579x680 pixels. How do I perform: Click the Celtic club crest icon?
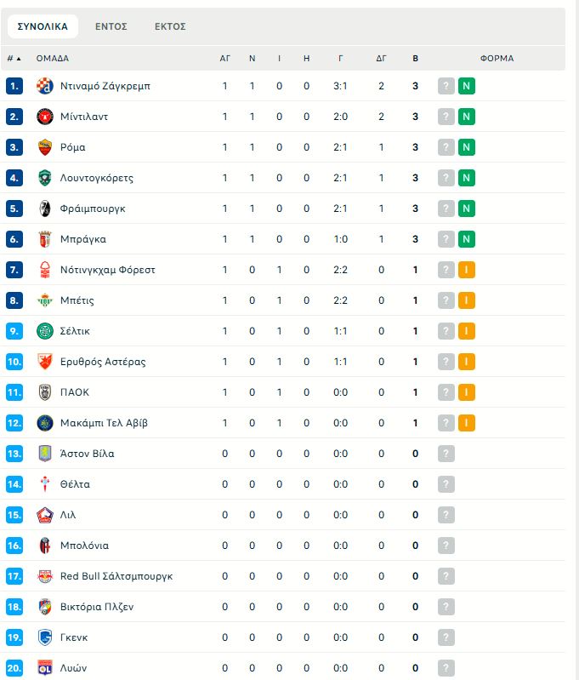pos(45,331)
